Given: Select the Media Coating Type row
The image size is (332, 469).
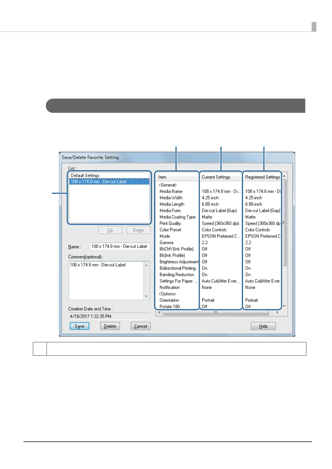Looking at the screenshot, I should point(219,217).
